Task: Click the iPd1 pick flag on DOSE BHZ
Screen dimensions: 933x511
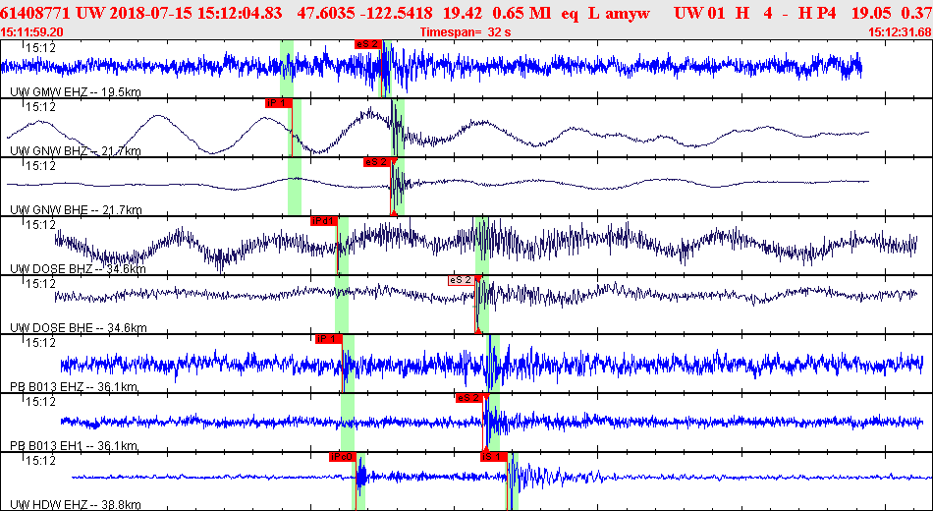Action: (323, 221)
